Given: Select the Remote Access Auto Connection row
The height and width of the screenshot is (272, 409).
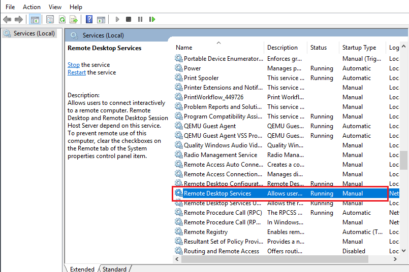Looking at the screenshot, I should click(286, 164).
